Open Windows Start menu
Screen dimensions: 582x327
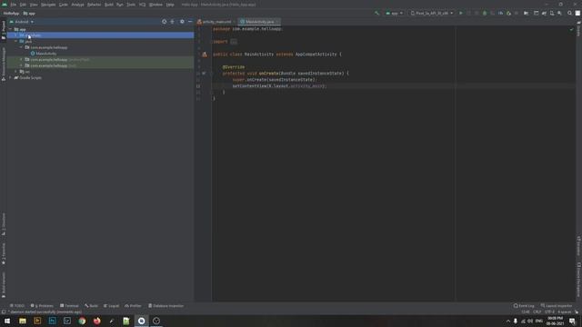(7, 321)
